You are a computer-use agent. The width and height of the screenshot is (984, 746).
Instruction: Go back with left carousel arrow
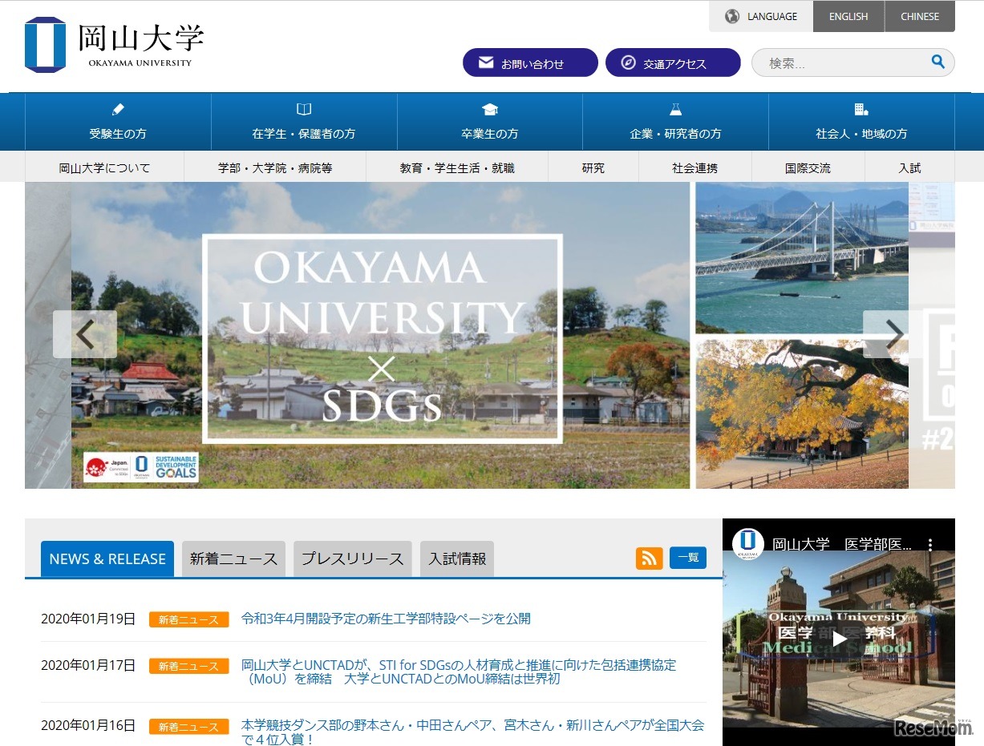coord(86,334)
